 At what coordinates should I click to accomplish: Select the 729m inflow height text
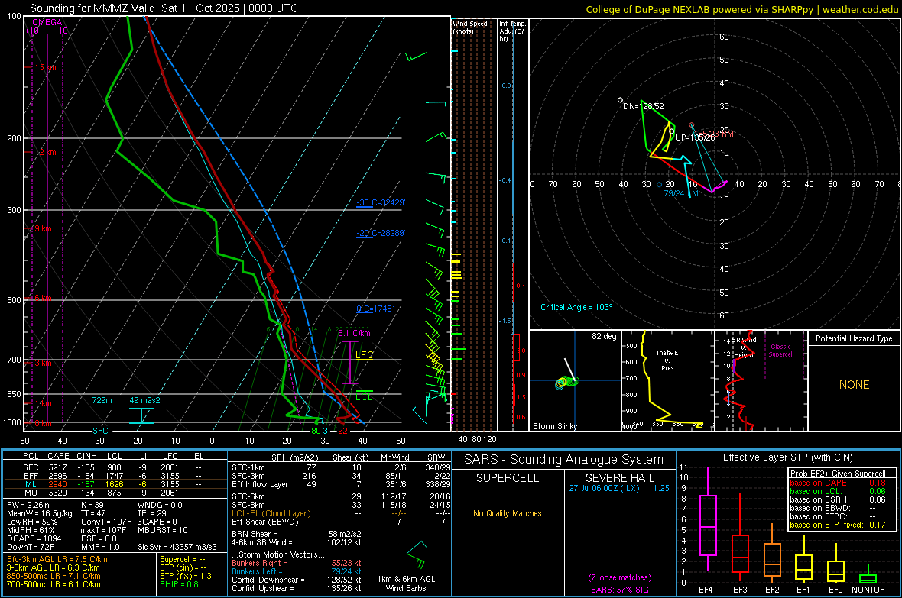(x=102, y=400)
